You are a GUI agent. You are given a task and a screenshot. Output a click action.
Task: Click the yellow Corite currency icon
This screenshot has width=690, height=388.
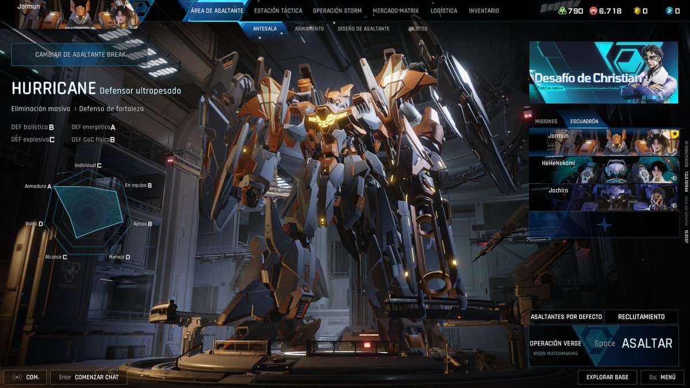tap(637, 11)
